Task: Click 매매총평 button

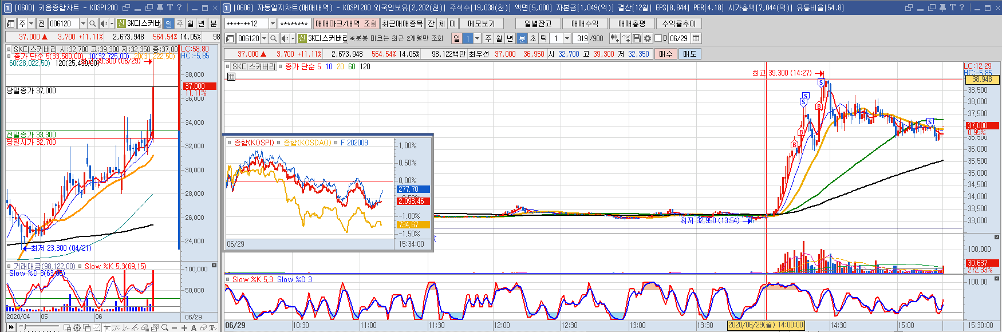Action: coord(632,23)
